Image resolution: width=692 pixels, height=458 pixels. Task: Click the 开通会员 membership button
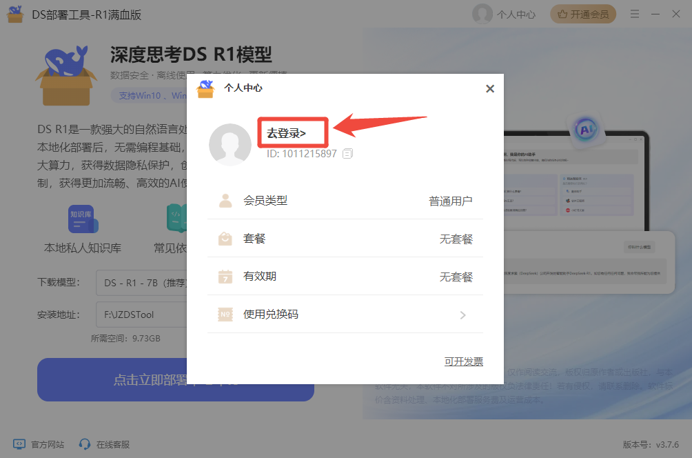[582, 14]
